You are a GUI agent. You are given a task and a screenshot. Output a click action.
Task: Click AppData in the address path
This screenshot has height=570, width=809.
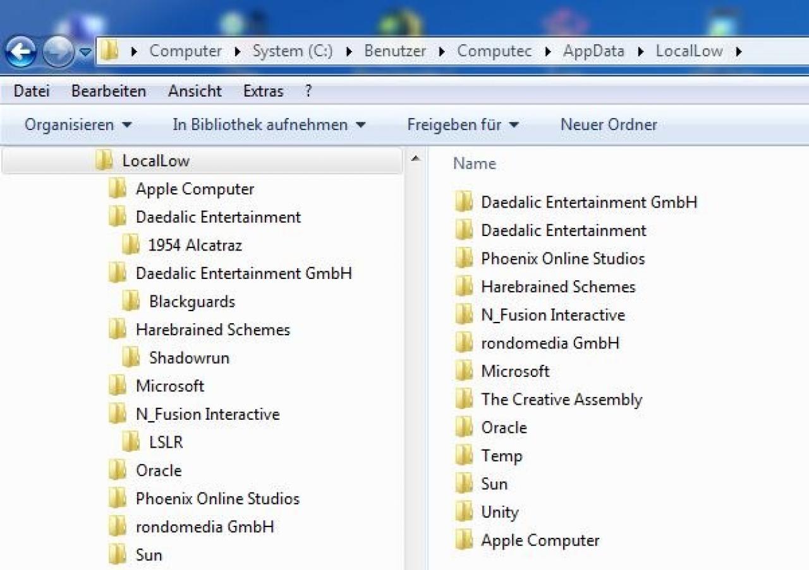pyautogui.click(x=593, y=51)
